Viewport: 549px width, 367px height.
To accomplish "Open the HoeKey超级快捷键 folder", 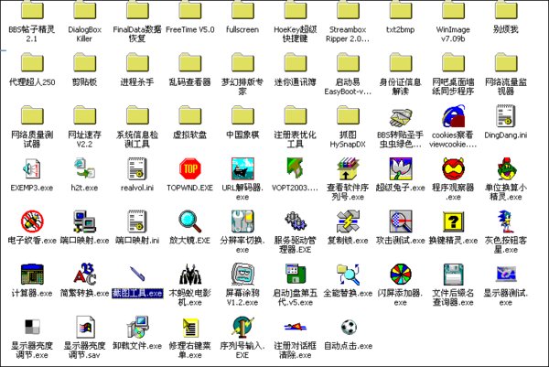I will click(296, 10).
